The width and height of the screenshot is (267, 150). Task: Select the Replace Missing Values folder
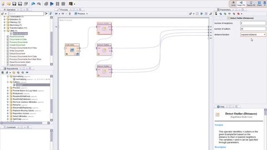click(23, 110)
